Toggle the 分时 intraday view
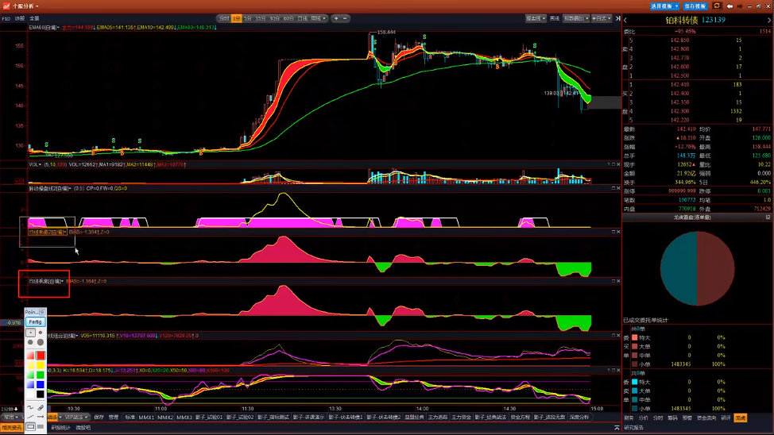 tap(224, 18)
